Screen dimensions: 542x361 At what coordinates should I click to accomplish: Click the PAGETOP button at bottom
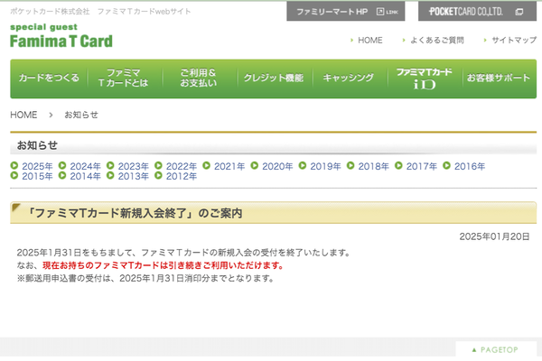coord(496,350)
